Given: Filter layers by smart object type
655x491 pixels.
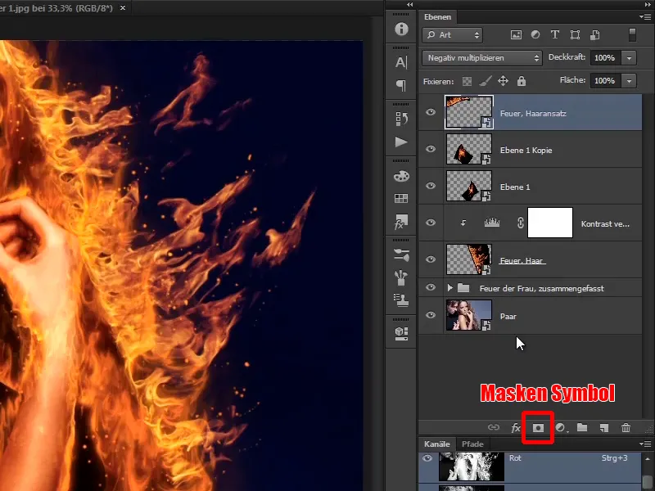Looking at the screenshot, I should [595, 35].
